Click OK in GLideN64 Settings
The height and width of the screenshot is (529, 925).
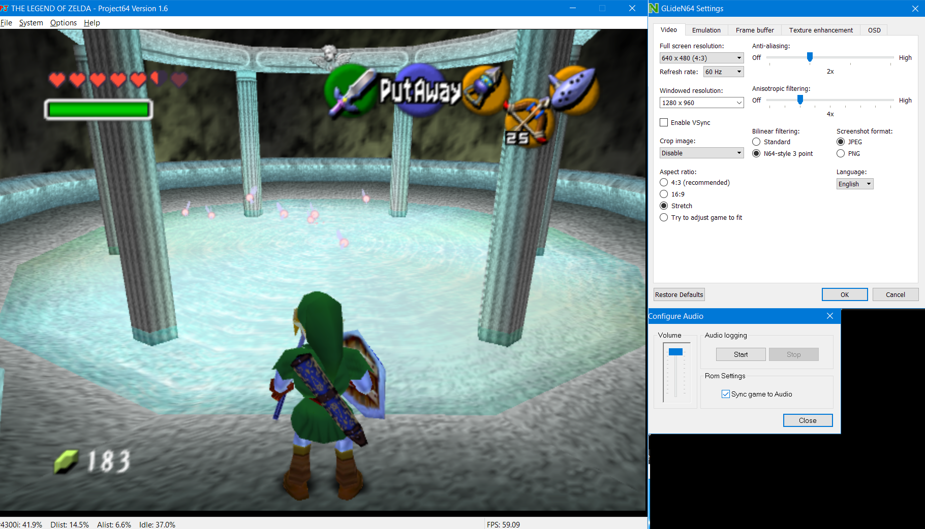[845, 294]
